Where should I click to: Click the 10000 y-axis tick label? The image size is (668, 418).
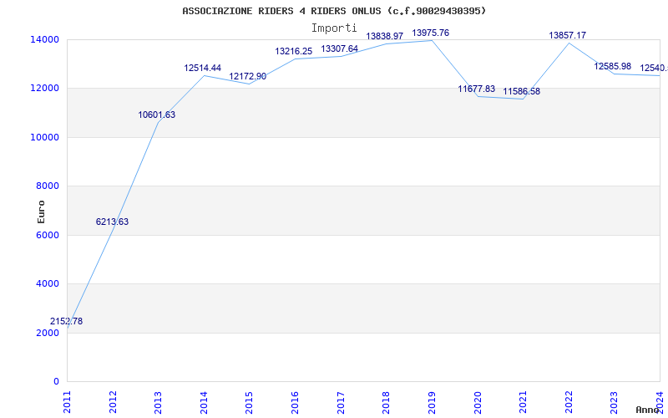tap(44, 137)
